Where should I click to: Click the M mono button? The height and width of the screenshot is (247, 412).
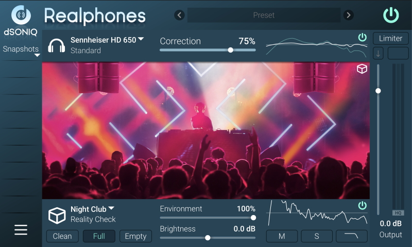click(282, 236)
